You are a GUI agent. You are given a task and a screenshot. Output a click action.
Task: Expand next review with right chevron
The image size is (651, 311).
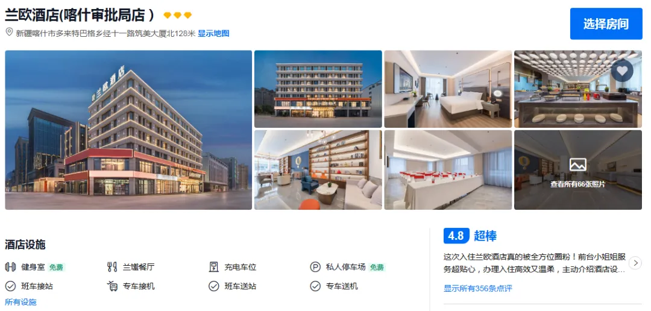[635, 263]
